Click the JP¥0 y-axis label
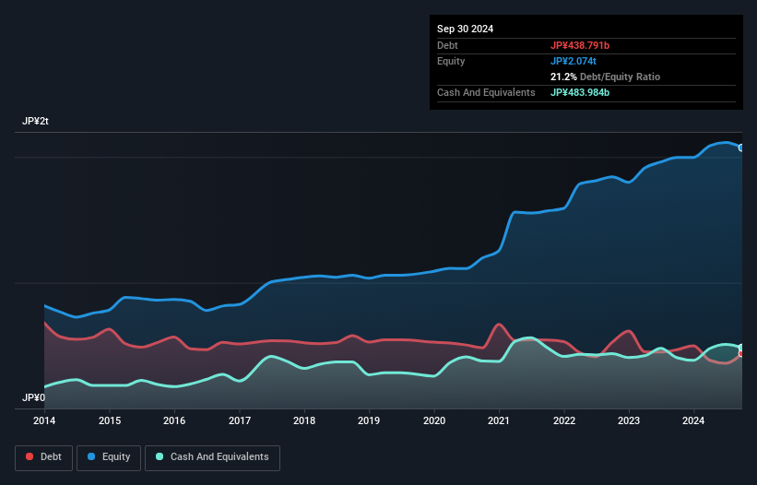The width and height of the screenshot is (757, 485). pyautogui.click(x=33, y=397)
